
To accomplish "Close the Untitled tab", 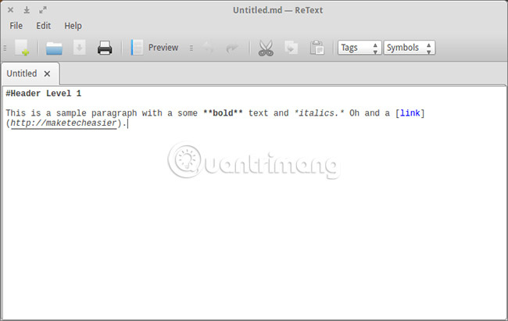I will [47, 74].
